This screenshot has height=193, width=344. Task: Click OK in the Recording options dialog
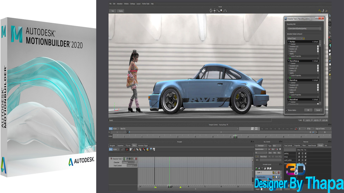pos(308,110)
